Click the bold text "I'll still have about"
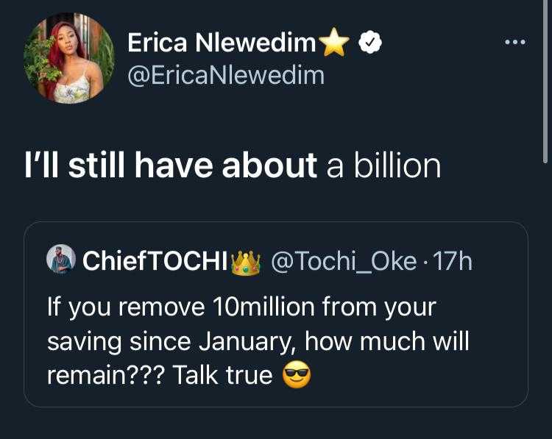Viewport: 552px width, 439px height. 171,166
